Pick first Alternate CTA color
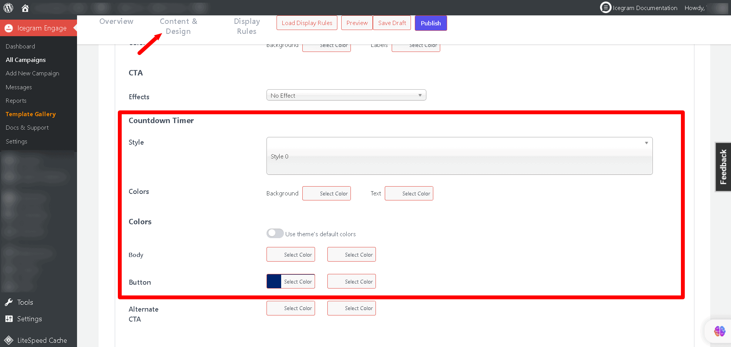This screenshot has height=347, width=731. (x=291, y=308)
